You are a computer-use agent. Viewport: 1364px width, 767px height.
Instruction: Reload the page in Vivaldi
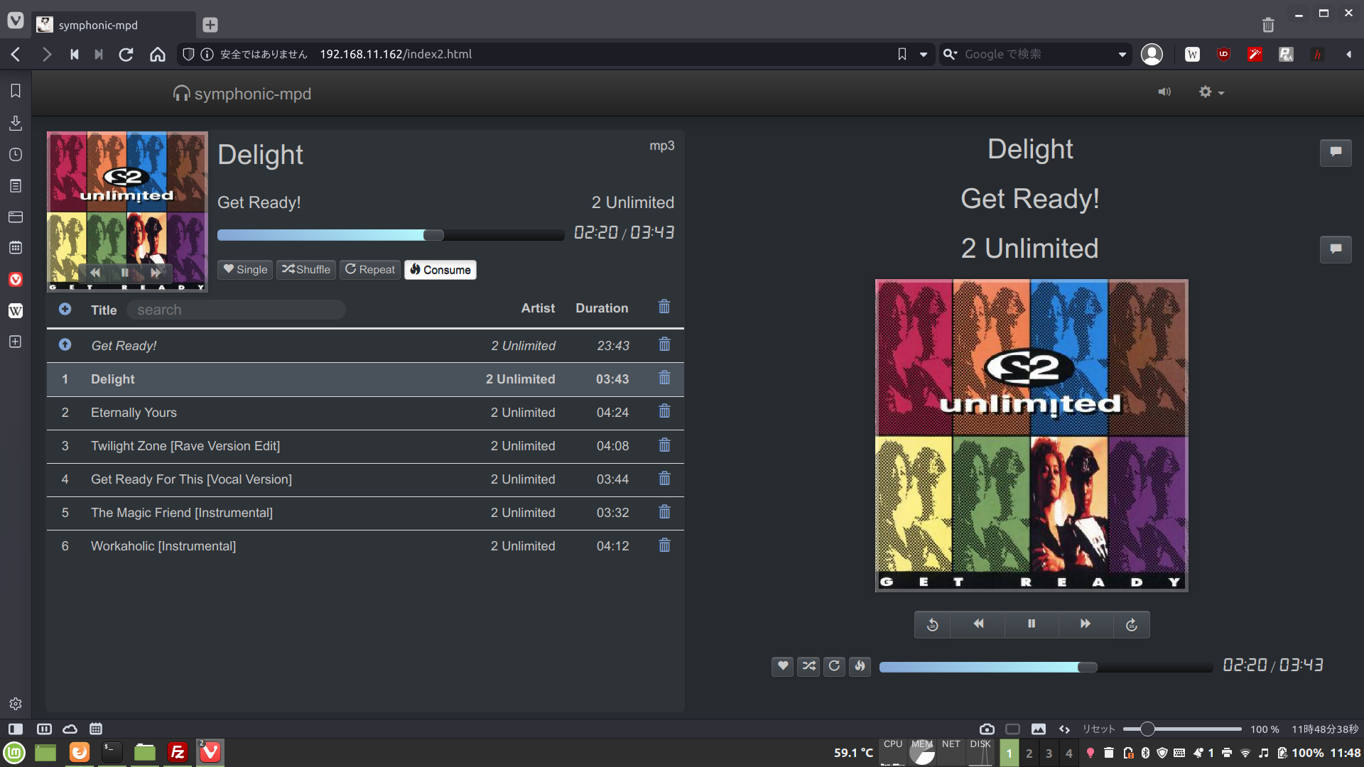click(126, 54)
